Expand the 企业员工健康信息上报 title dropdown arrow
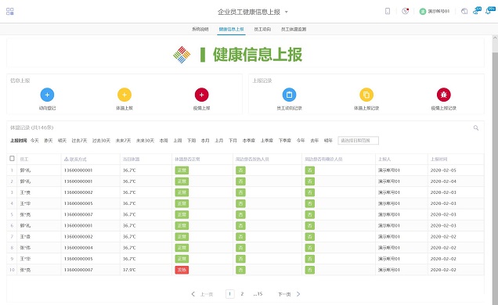 (x=286, y=12)
